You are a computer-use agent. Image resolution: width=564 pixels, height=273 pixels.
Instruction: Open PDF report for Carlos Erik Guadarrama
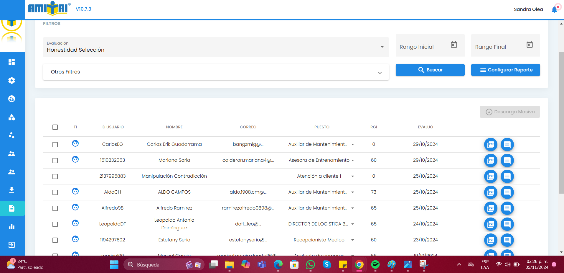[491, 145]
